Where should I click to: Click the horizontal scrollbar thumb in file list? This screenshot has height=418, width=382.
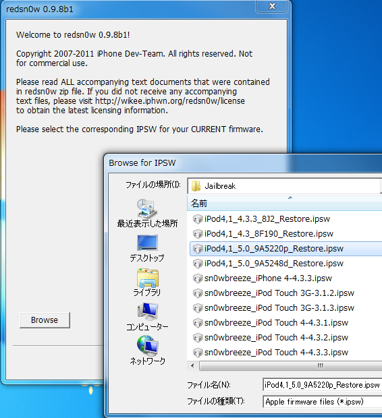(291, 365)
